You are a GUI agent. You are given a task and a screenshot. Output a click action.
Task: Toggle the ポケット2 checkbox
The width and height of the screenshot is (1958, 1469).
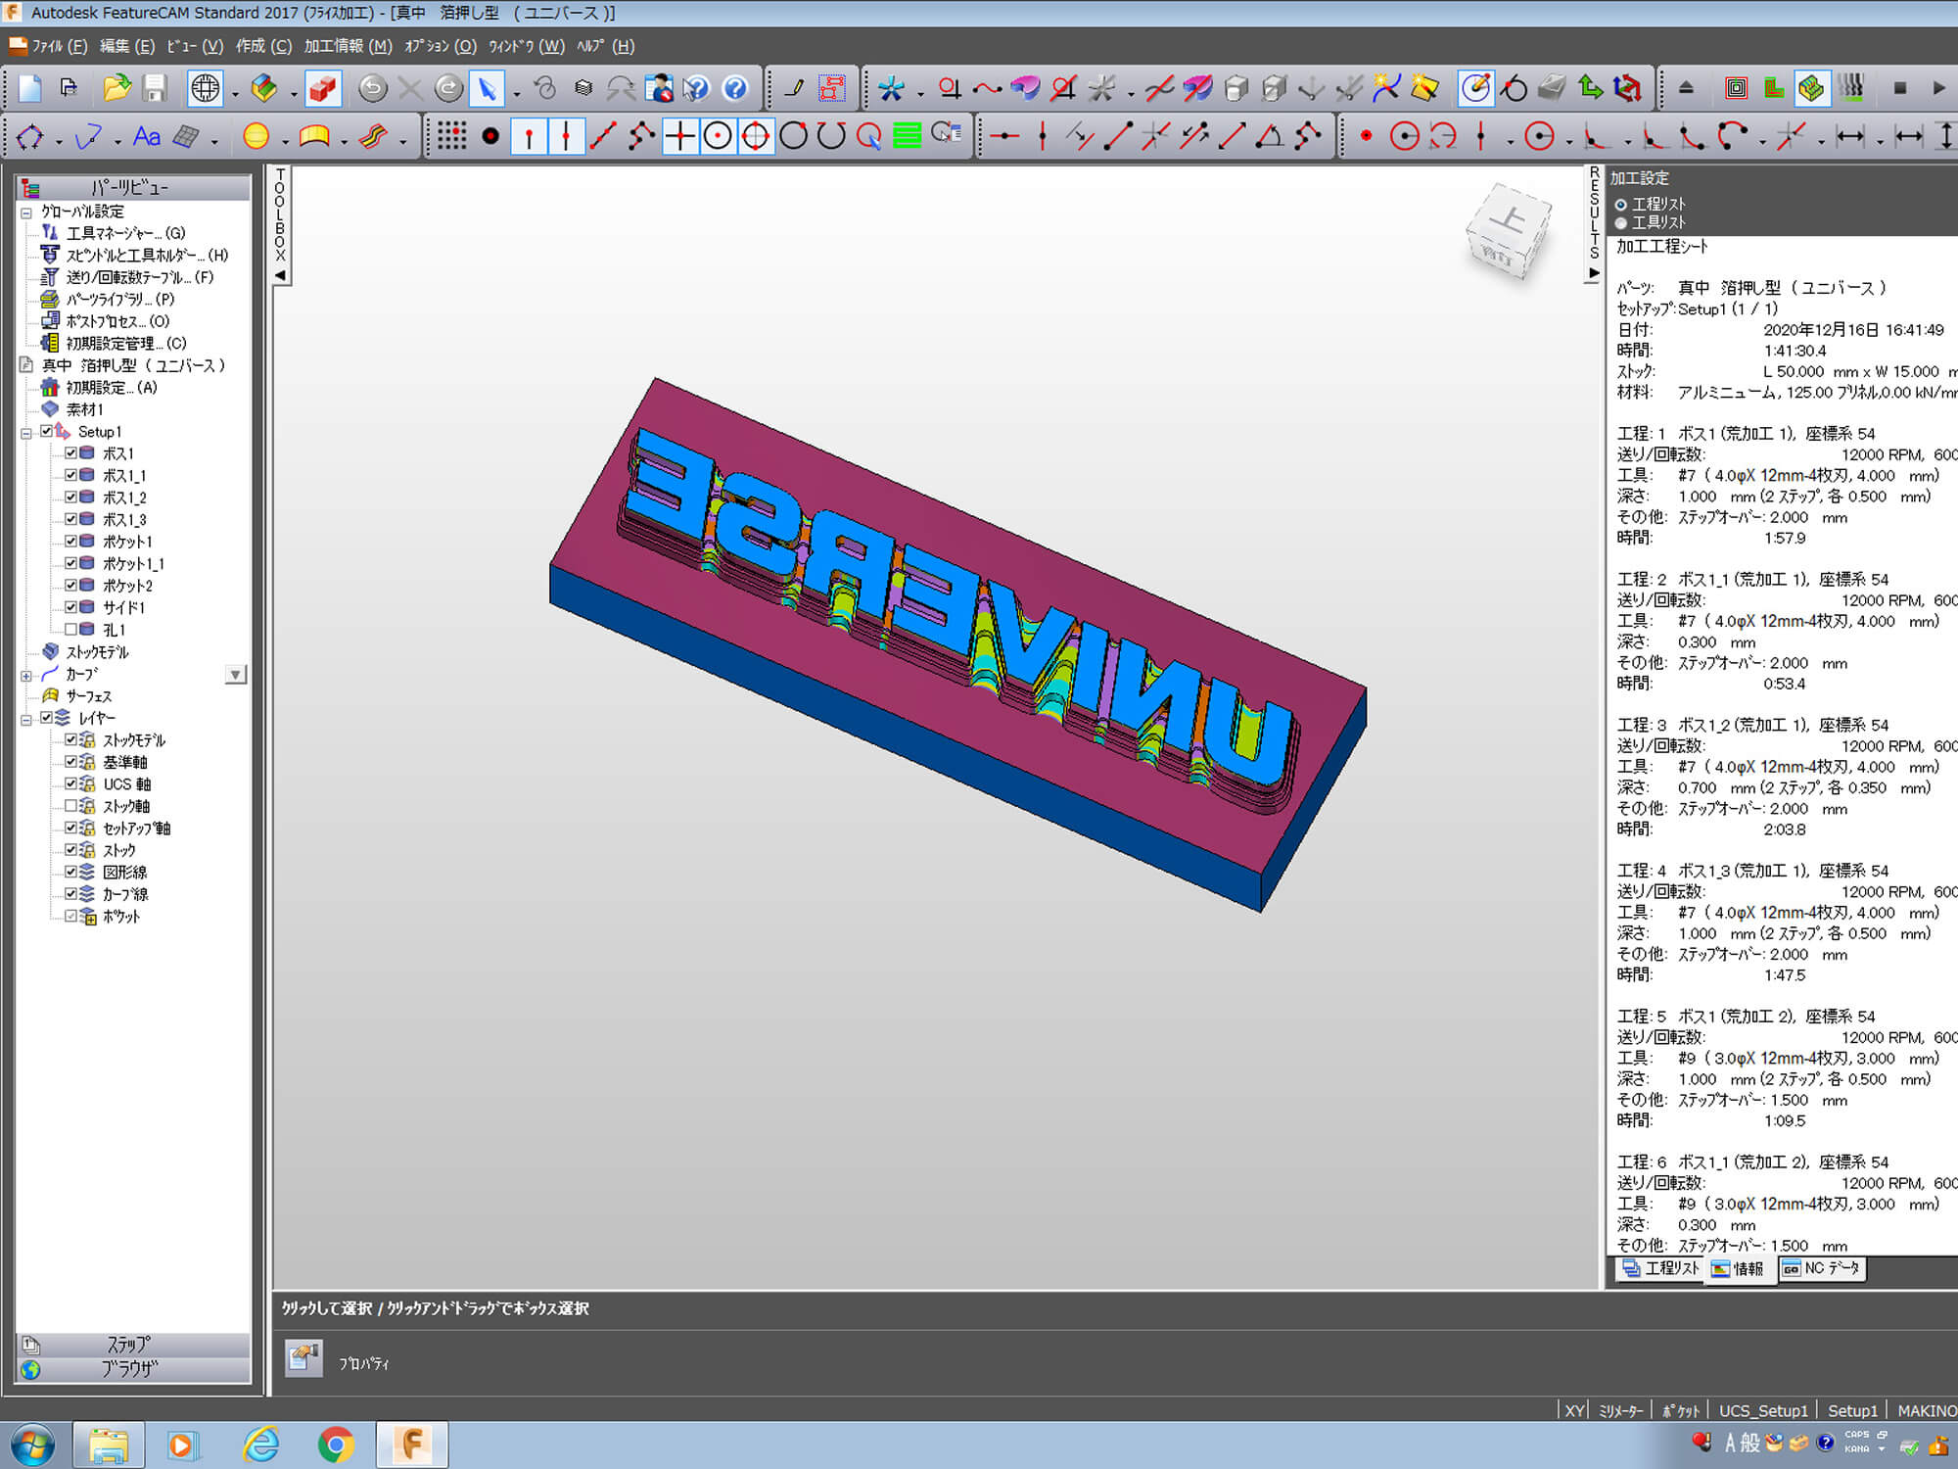pyautogui.click(x=71, y=586)
